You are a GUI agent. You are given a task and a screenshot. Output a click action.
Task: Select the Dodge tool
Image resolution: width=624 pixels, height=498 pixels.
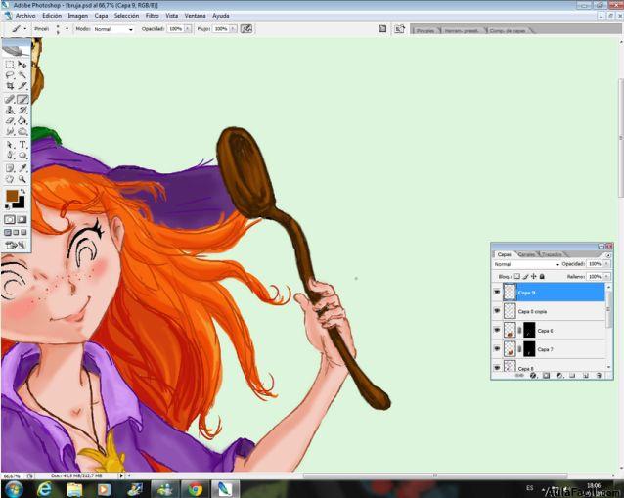pos(22,131)
